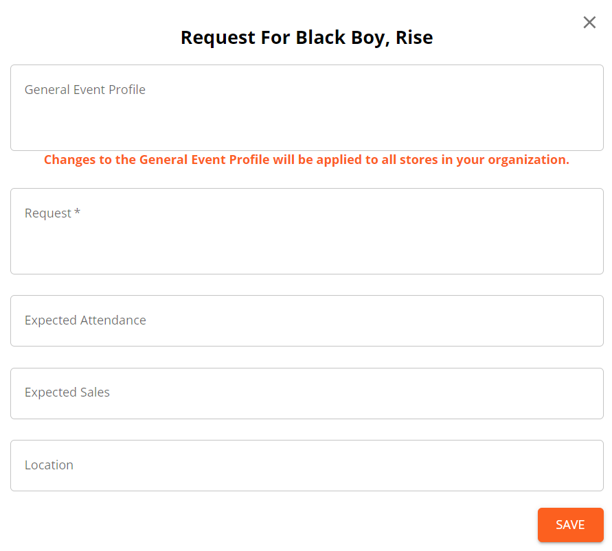
Task: Focus the General Event Profile text area
Action: (306, 117)
